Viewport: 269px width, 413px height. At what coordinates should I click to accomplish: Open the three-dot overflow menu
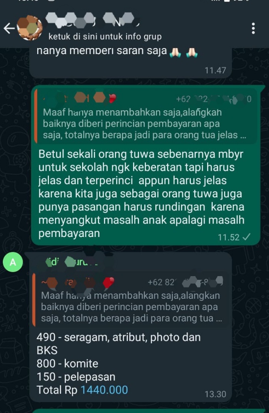point(253,28)
